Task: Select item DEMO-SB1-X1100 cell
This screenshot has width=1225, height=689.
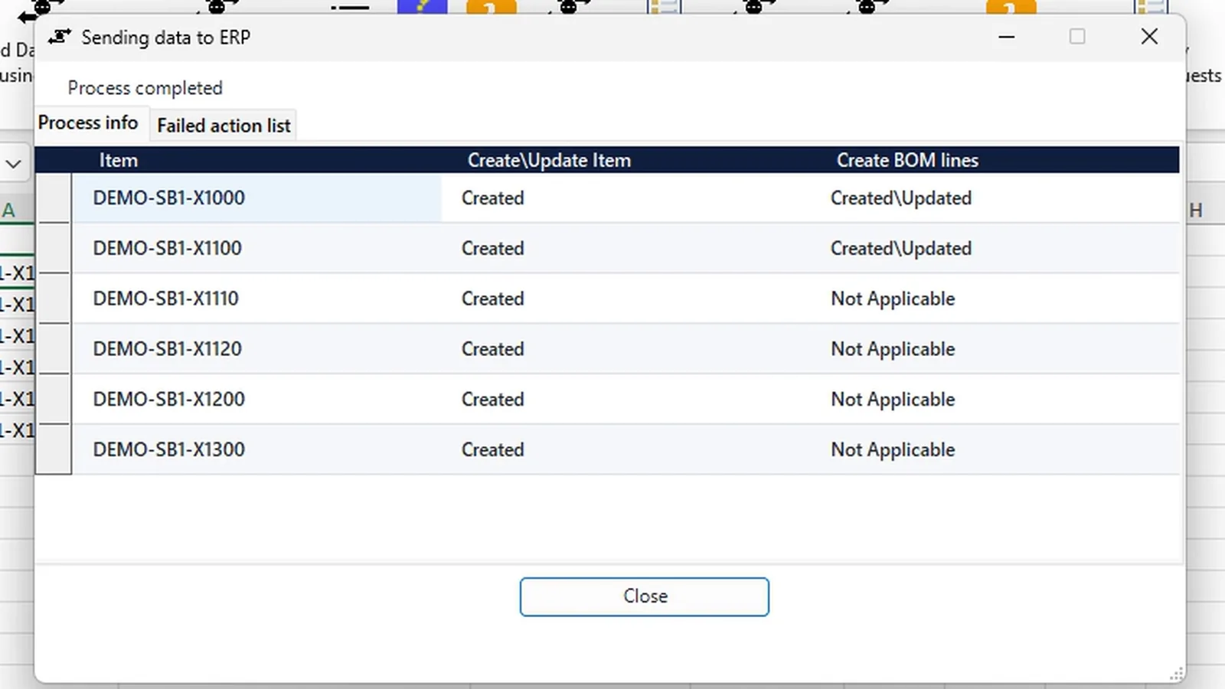Action: tap(257, 249)
